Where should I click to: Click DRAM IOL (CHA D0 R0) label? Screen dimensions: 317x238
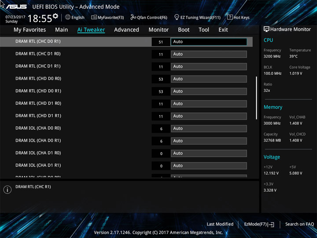[x=38, y=128]
